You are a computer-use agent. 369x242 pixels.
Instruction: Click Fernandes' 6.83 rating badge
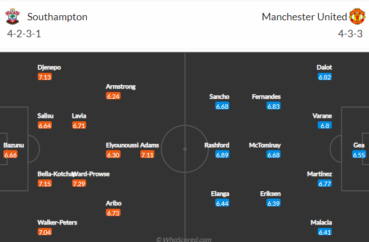(x=273, y=106)
